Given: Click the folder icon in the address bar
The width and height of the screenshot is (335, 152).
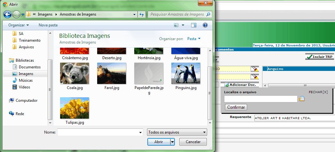Looking at the screenshot, I should click(x=29, y=14).
